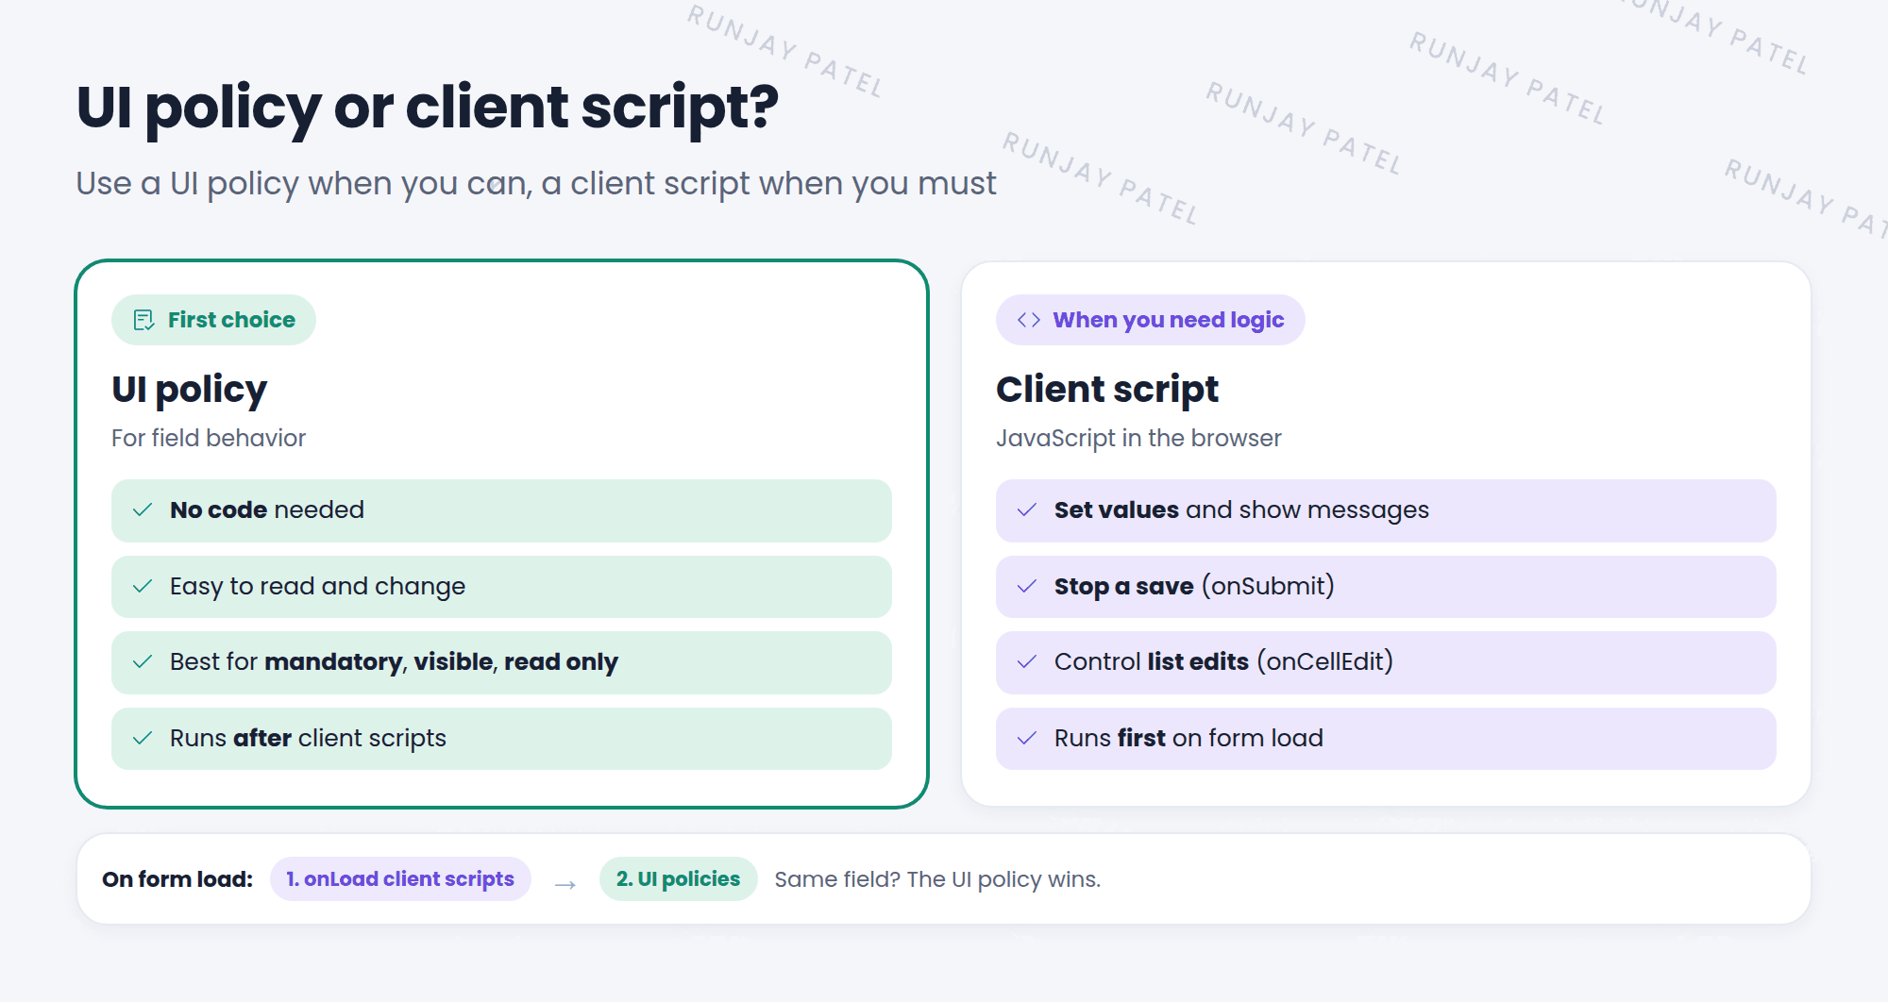
Task: Click the checkmark beside Control list edits
Action: [1027, 662]
